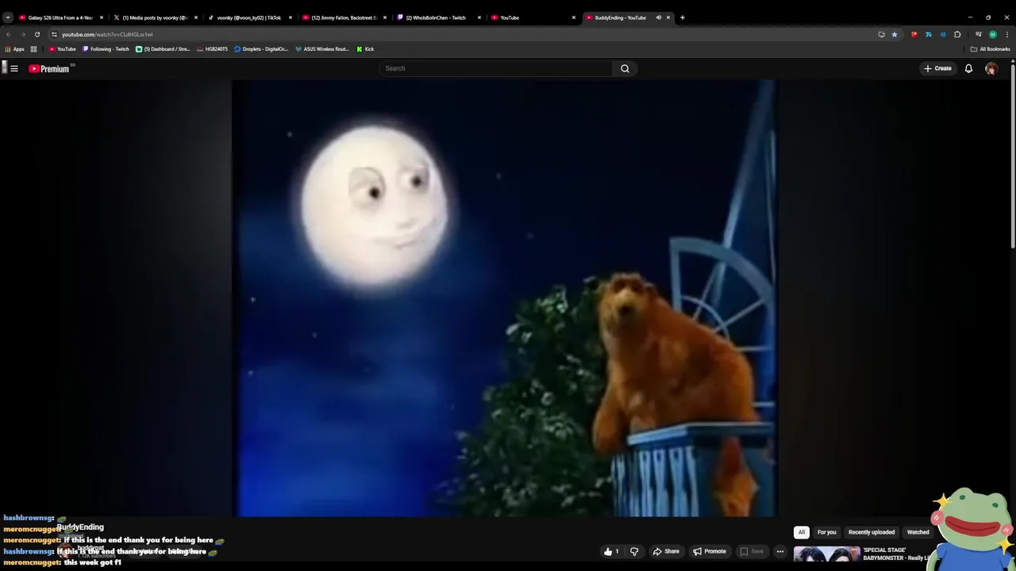Open Chrome profile avatar in toolbar
The image size is (1016, 571).
click(x=992, y=34)
